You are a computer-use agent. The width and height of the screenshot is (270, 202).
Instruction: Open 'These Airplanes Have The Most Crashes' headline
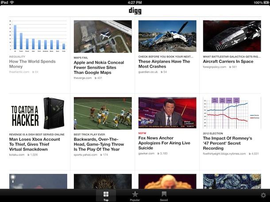pyautogui.click(x=164, y=64)
